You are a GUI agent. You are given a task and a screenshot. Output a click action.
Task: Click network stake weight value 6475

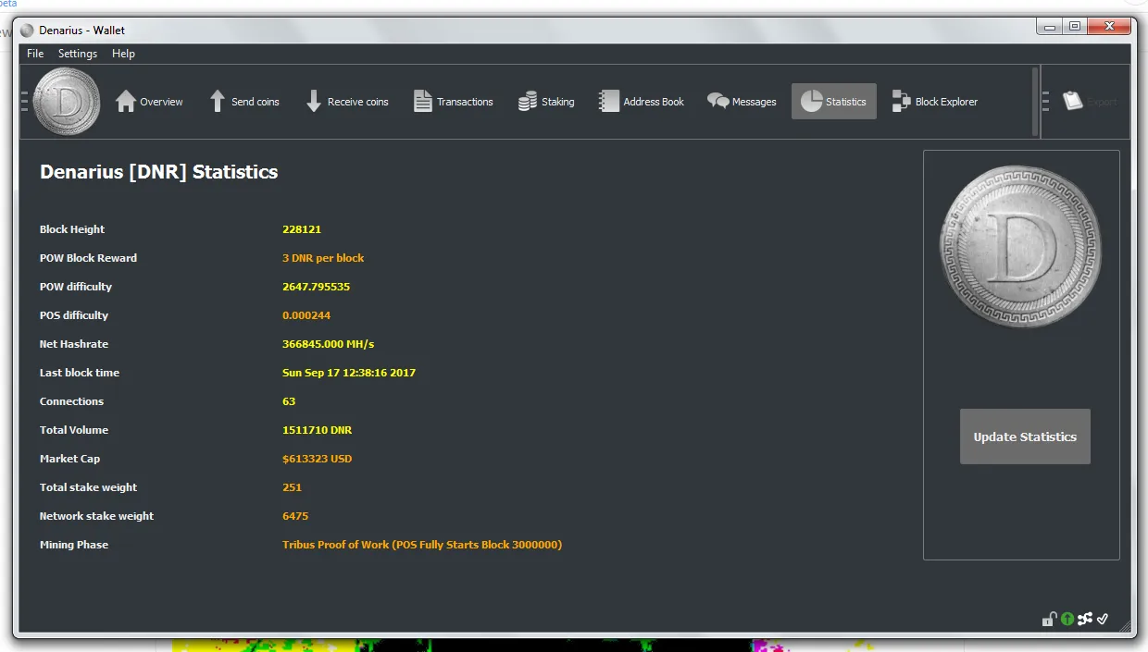click(x=295, y=516)
